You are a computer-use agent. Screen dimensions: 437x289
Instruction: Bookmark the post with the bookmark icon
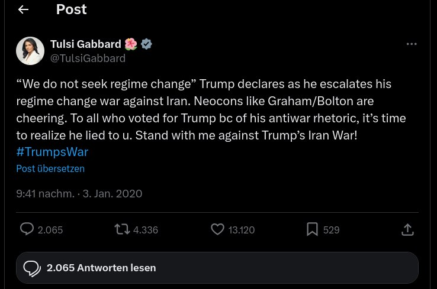(x=313, y=229)
